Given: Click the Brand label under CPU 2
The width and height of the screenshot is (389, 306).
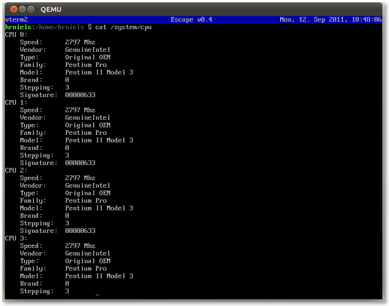Looking at the screenshot, I should point(31,215).
